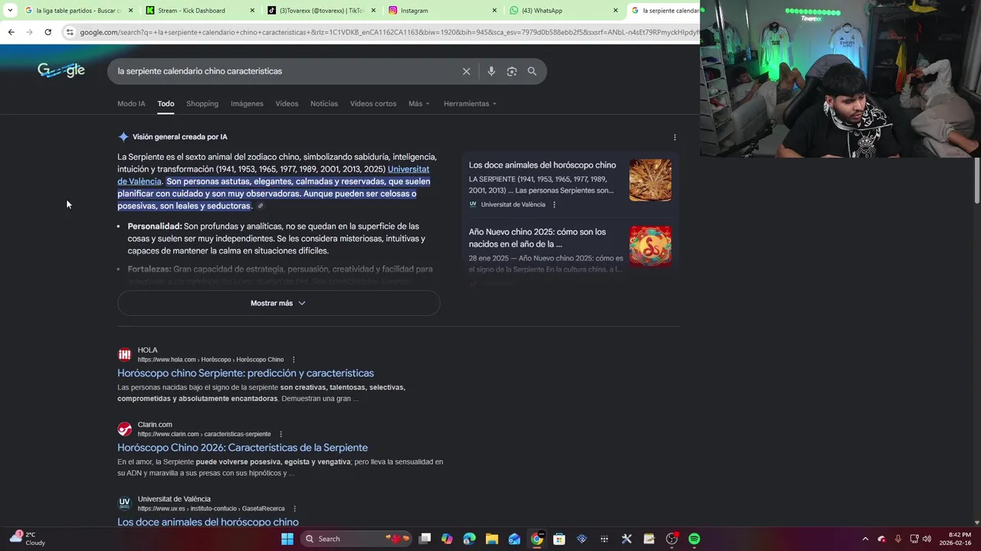Click the page vertical scrollbar

(x=977, y=180)
